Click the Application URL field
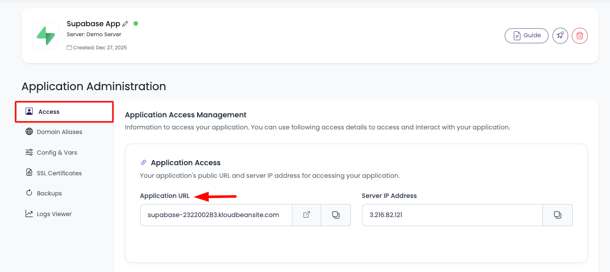This screenshot has width=610, height=272. [x=216, y=215]
